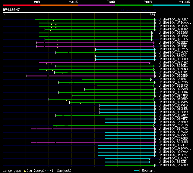Screen dimensions: 193x173
Task: Click UniRef100_Q6AVF5 label
Action: point(173,106)
